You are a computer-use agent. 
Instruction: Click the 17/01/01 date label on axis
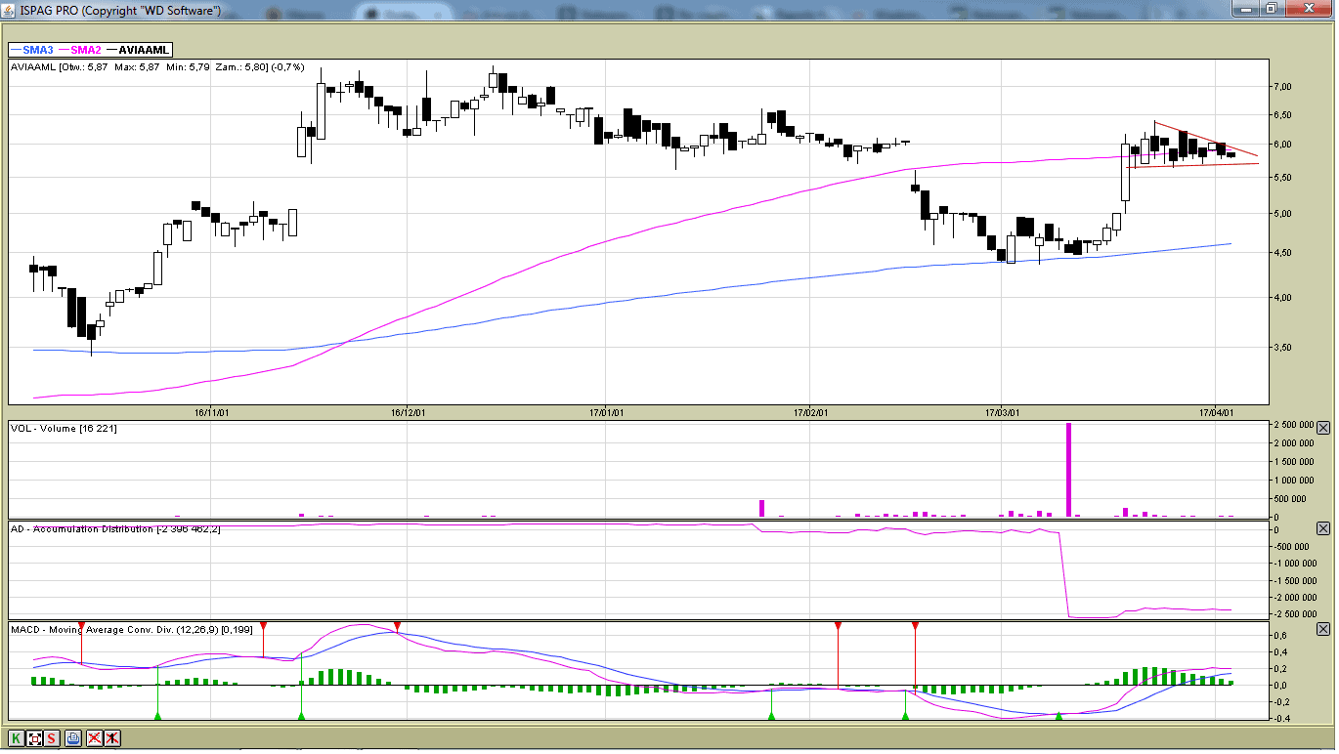pos(606,413)
